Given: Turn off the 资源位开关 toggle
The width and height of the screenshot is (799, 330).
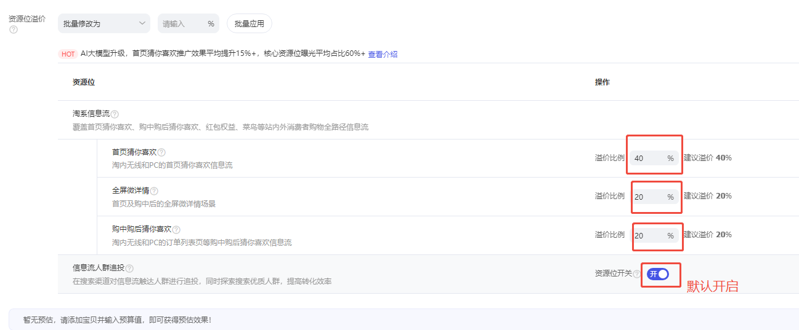Looking at the screenshot, I should click(657, 274).
